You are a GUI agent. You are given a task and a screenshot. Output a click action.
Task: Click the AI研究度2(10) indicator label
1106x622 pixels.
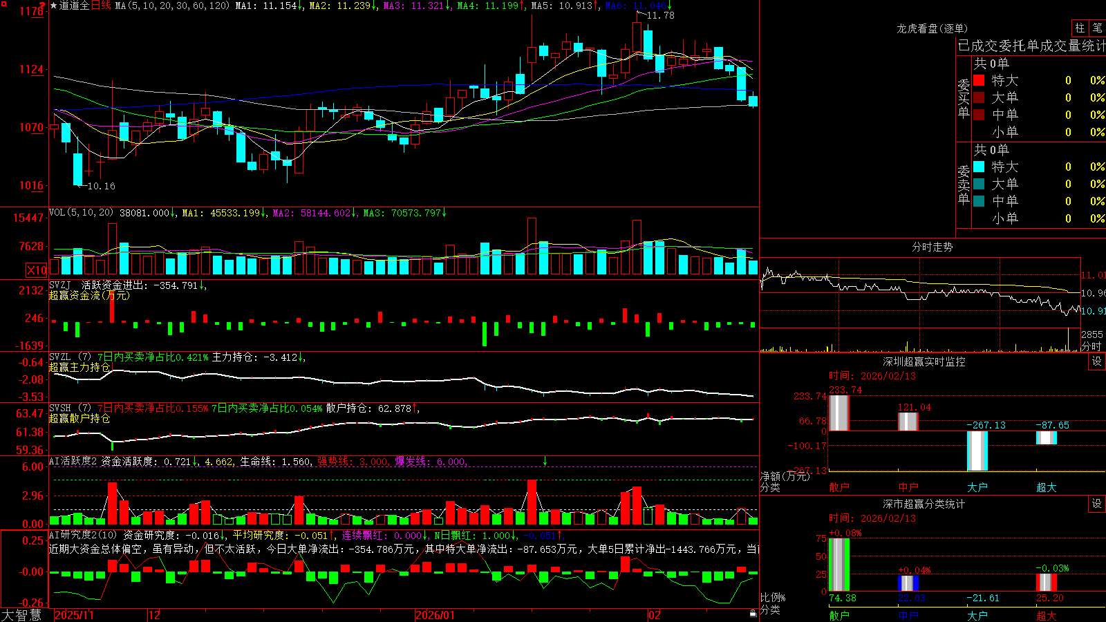(x=83, y=535)
